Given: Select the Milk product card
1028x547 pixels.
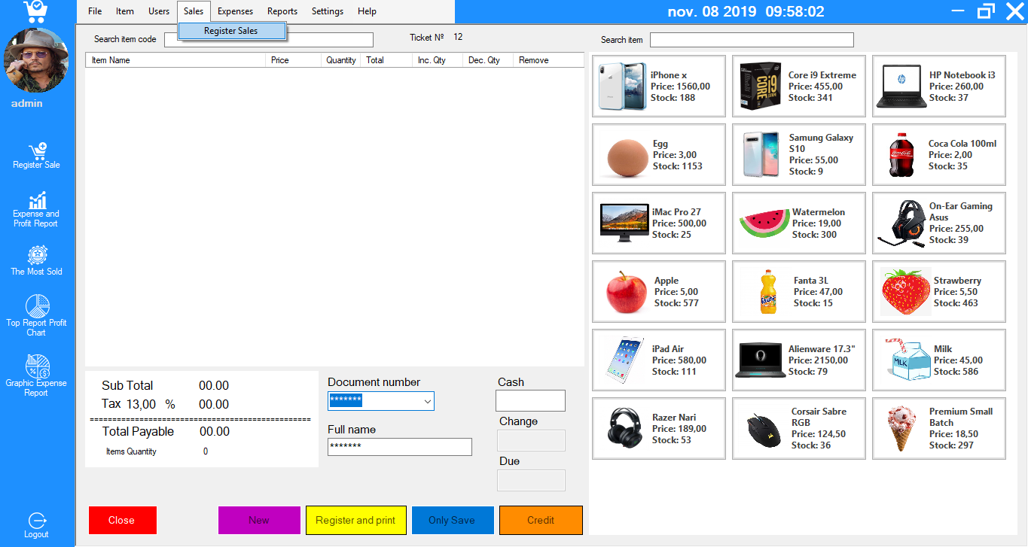Looking at the screenshot, I should click(x=939, y=360).
